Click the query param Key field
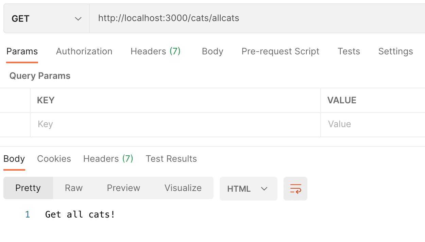This screenshot has width=425, height=242. pos(175,124)
